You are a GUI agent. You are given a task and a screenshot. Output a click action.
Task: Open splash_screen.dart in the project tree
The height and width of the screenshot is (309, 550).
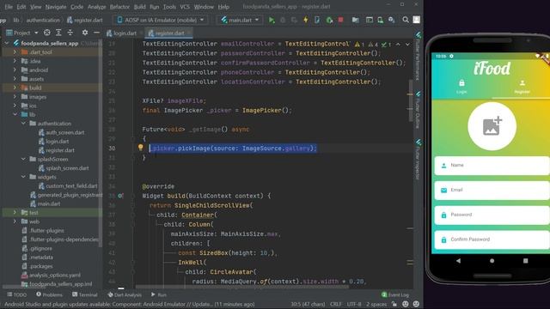(67, 168)
